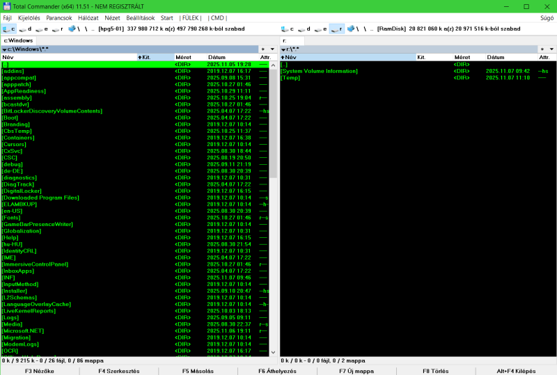Click F6 Áthelyezés button

pos(277,371)
